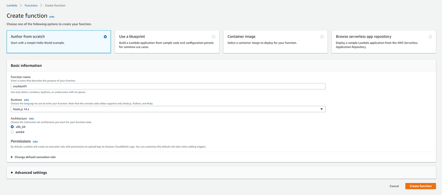
Task: Click the Cancel button
Action: pos(394,186)
